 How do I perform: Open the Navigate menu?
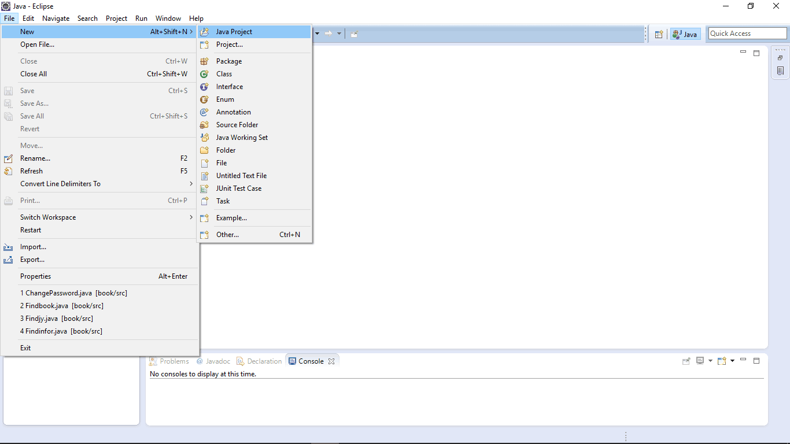coord(56,18)
